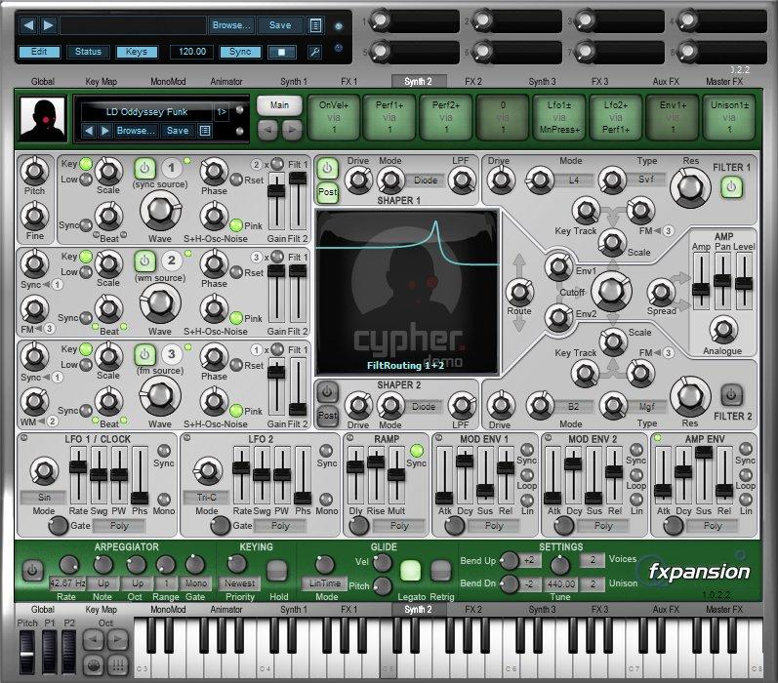Viewport: 778px width, 683px height.
Task: Enable Filter 2 power button
Action: tap(731, 395)
